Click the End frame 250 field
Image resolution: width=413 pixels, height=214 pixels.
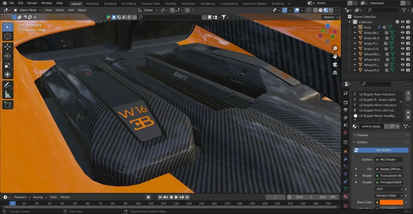pos(328,197)
